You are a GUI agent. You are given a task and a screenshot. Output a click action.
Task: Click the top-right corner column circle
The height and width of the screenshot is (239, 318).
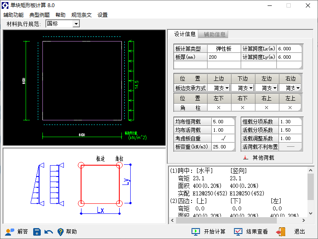click(119, 165)
